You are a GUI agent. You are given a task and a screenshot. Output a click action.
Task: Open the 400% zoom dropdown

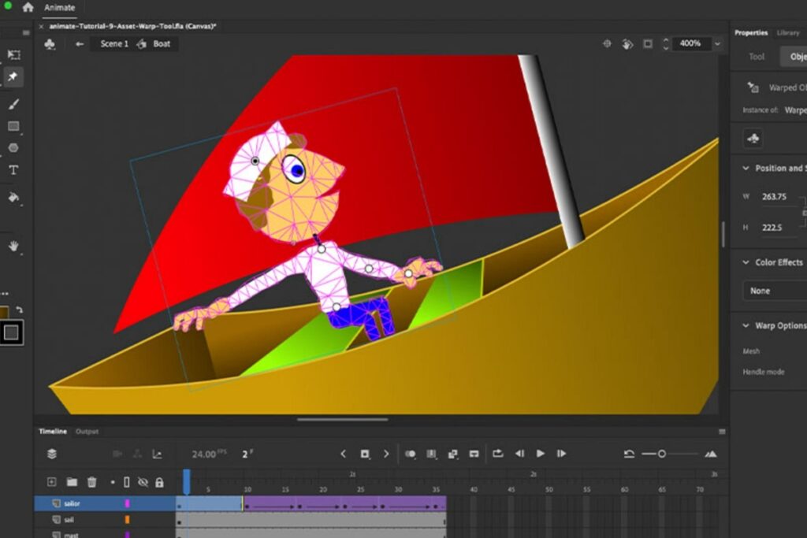point(717,44)
